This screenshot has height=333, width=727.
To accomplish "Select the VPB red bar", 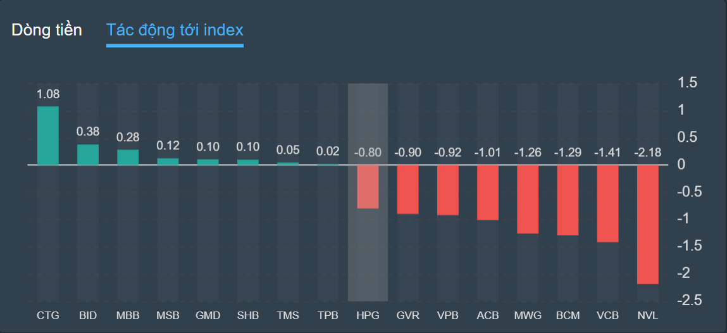I will (448, 190).
